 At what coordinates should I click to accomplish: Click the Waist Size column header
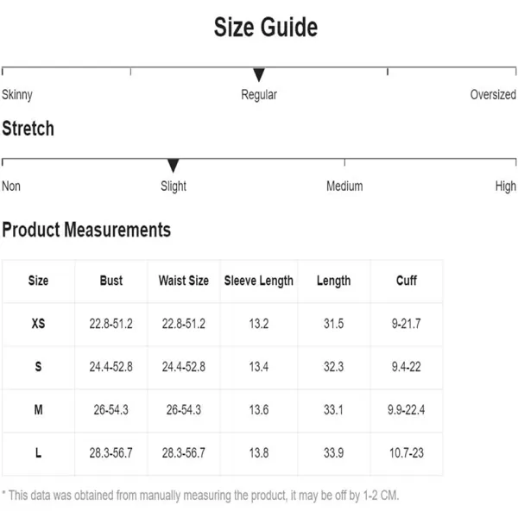[184, 281]
